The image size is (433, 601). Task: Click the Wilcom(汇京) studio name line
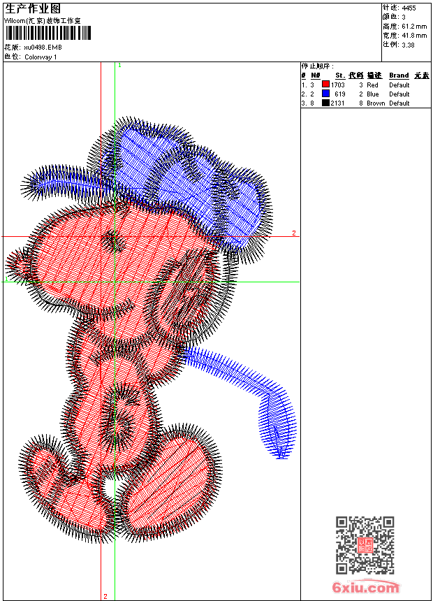43,21
